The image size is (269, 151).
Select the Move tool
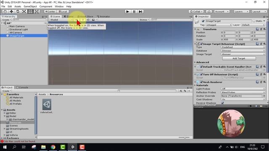tap(11, 11)
